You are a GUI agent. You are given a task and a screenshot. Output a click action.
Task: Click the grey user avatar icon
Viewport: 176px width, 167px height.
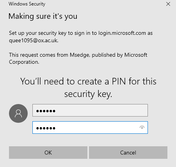tap(18, 113)
